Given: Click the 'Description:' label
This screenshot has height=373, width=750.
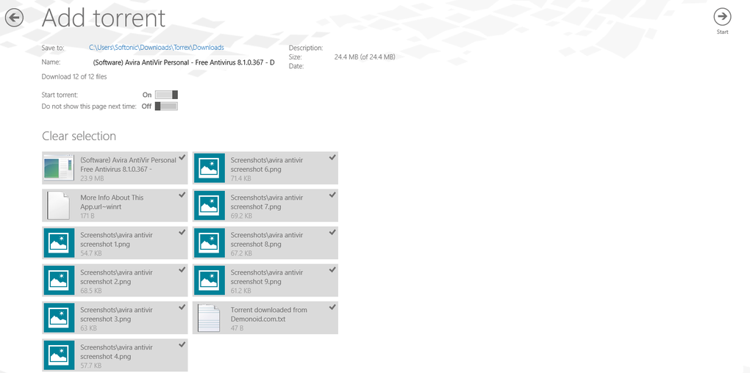Looking at the screenshot, I should click(x=306, y=48).
